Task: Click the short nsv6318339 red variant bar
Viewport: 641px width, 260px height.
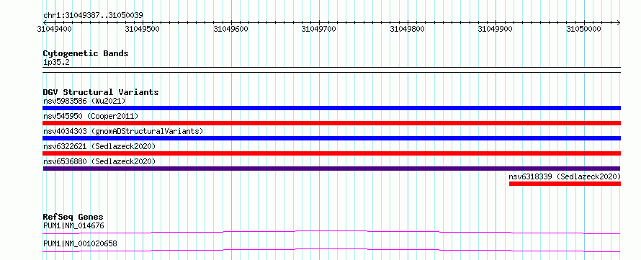Action: tap(565, 184)
